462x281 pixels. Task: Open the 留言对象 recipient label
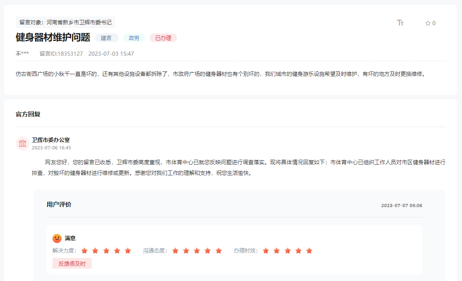tap(65, 22)
